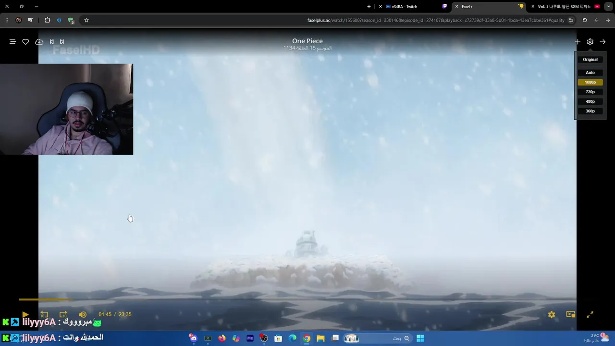Click the plus icon at top right of player
This screenshot has height=346, width=615.
pos(578,42)
